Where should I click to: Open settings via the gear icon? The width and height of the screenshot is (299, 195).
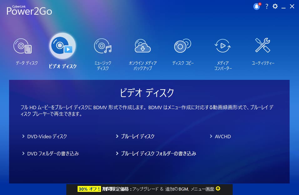click(x=275, y=6)
